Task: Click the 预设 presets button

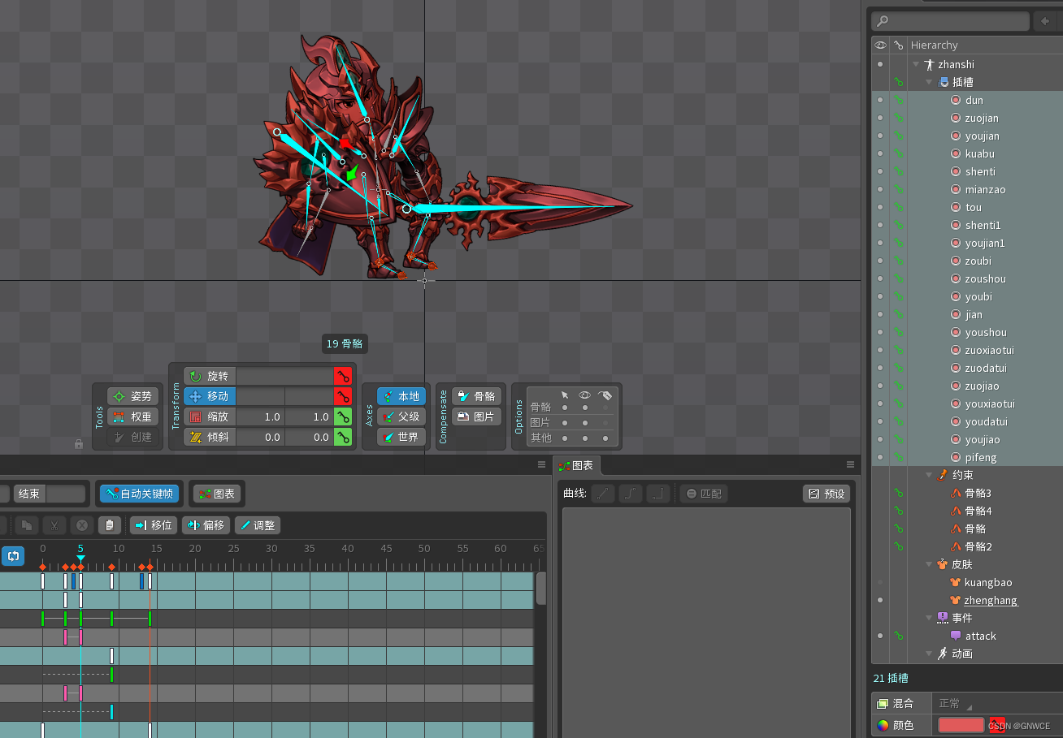Action: (827, 494)
